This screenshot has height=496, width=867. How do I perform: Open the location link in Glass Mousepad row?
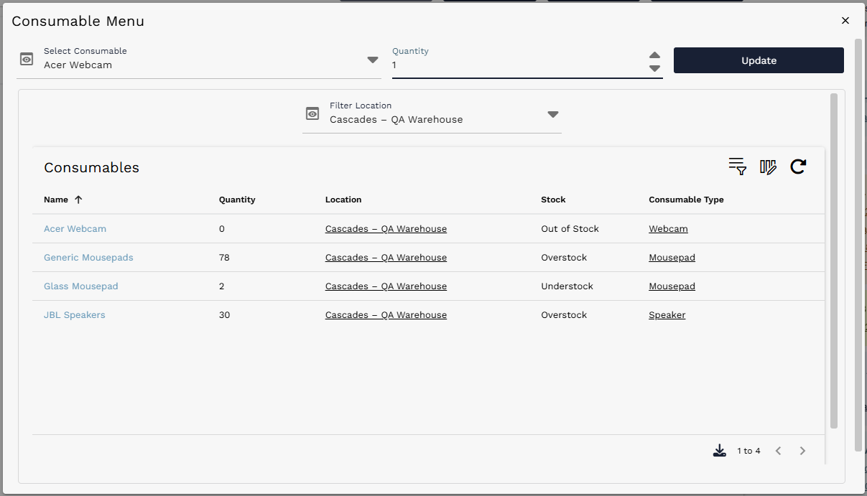click(386, 286)
